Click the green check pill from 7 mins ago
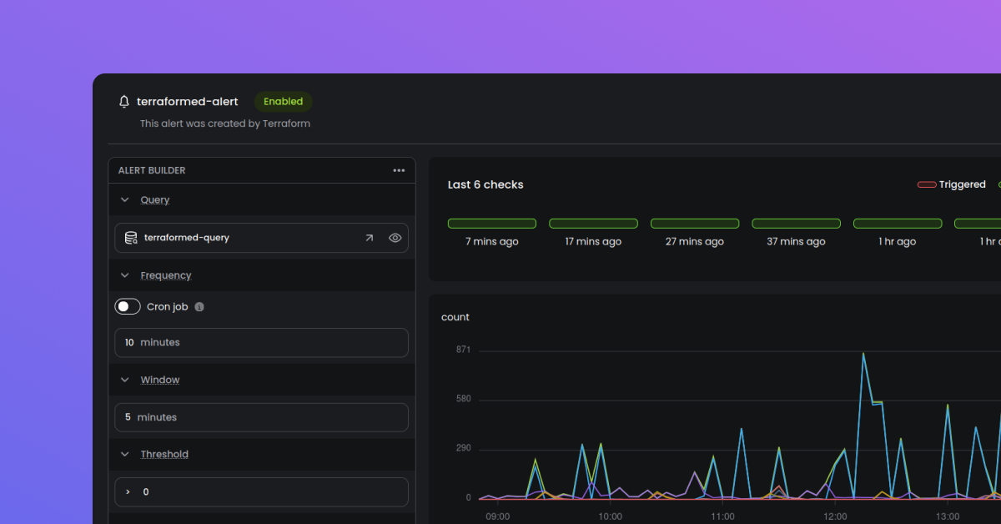This screenshot has height=524, width=1001. tap(491, 223)
